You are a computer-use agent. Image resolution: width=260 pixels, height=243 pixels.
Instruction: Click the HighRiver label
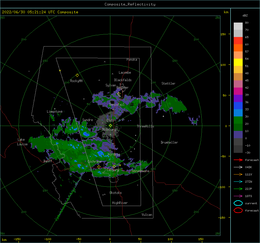click(120, 203)
